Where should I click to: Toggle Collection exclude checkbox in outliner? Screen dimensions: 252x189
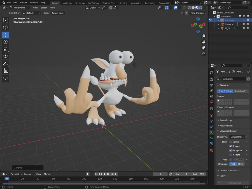(240, 16)
